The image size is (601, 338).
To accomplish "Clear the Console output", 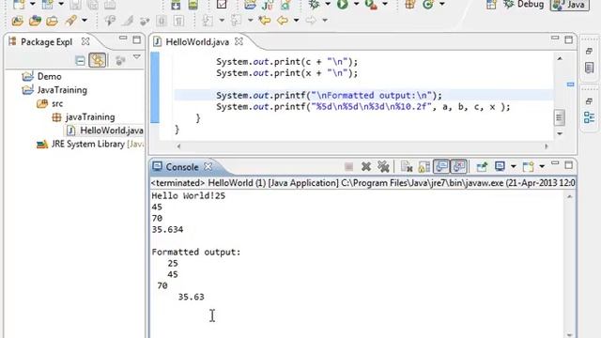I will 407,167.
